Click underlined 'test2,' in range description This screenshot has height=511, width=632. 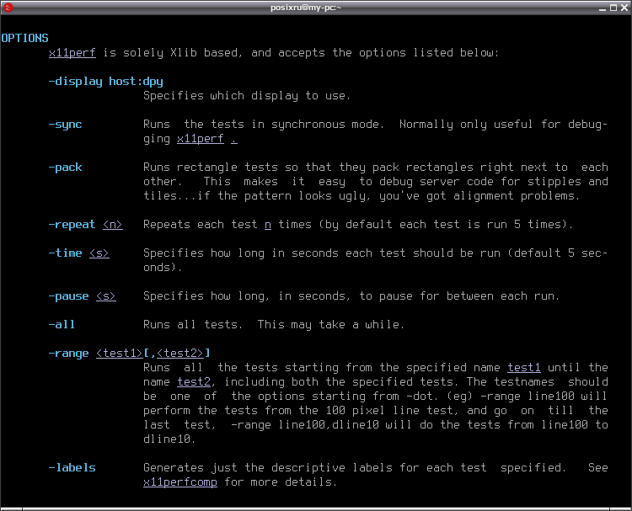(195, 381)
